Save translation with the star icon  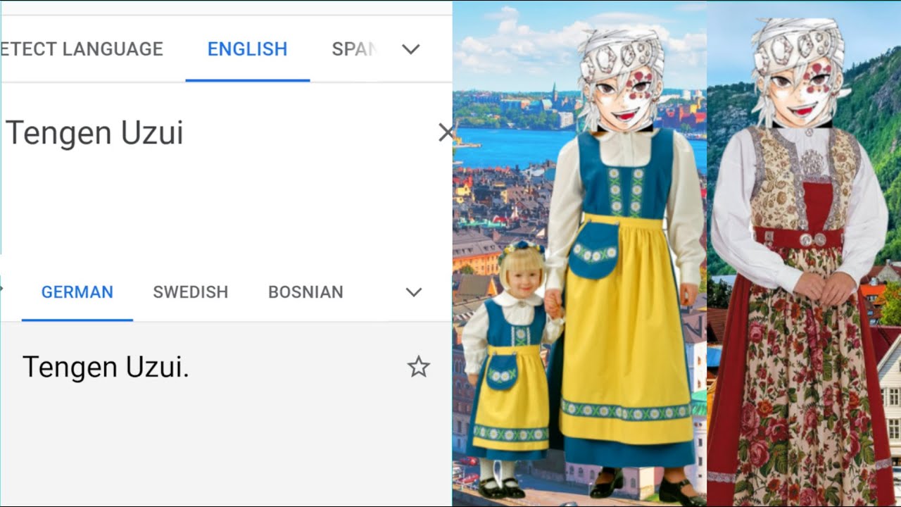click(419, 367)
